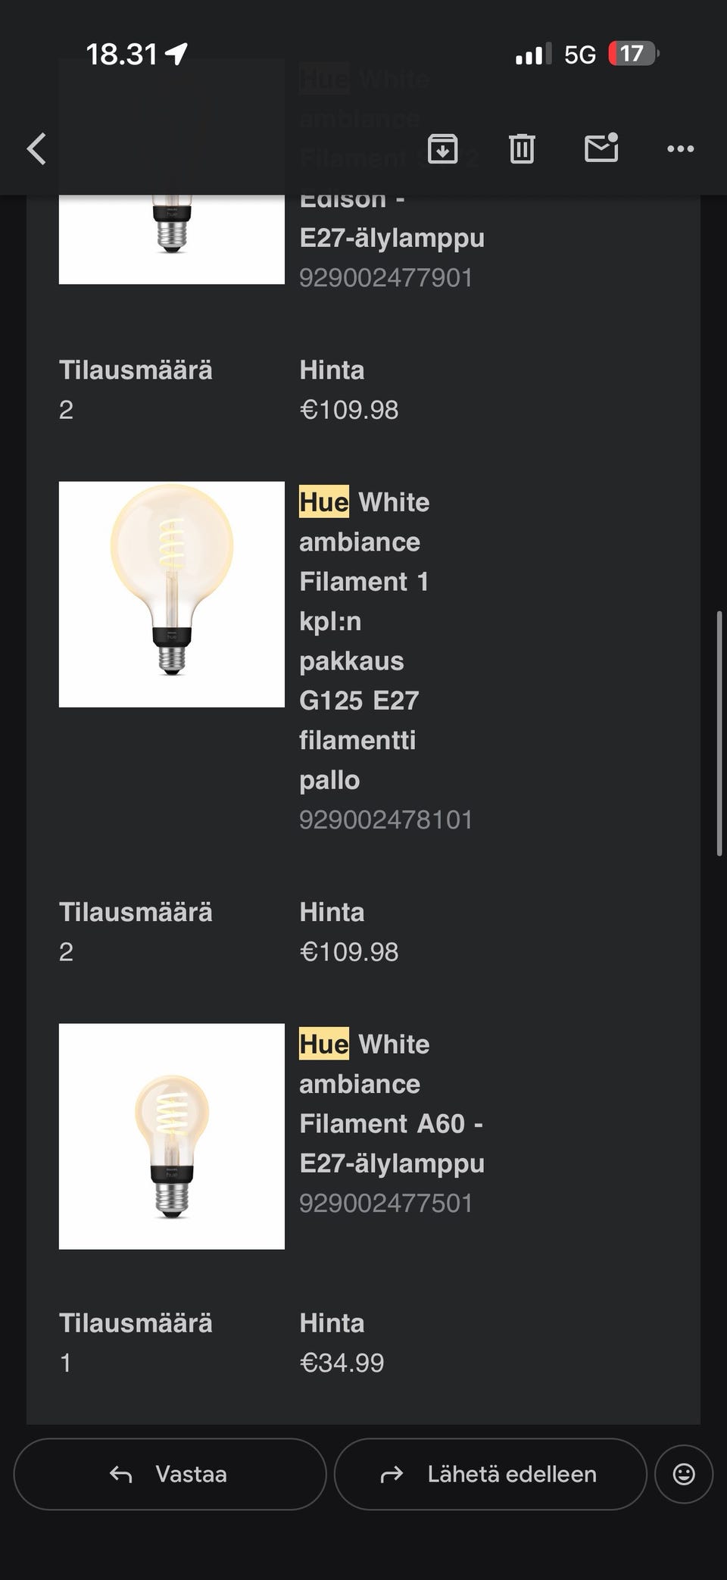Tap the Edison bulb product image
727x1580 pixels.
coord(172,239)
